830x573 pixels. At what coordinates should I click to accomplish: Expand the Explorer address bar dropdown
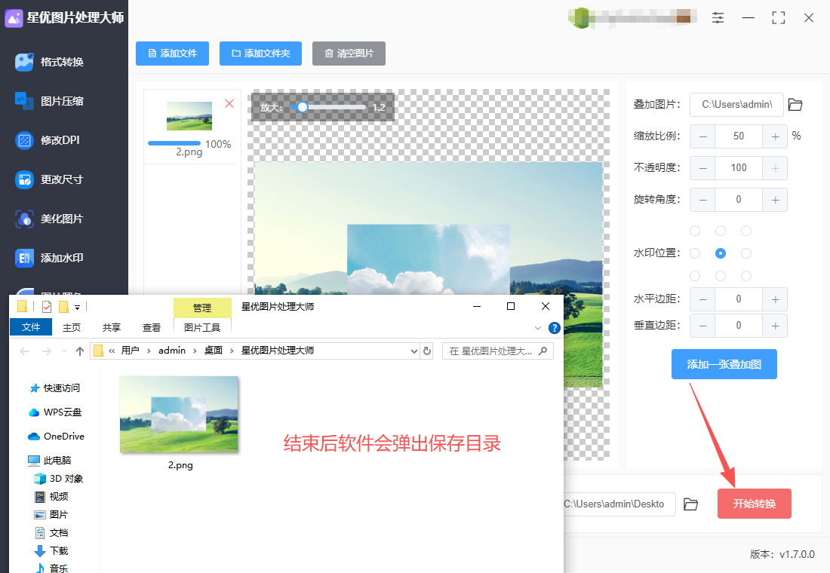(414, 351)
